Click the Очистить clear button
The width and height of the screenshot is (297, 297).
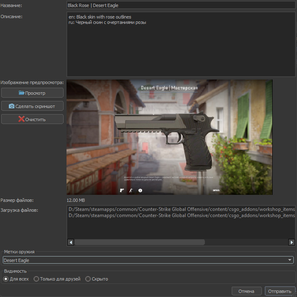pos(32,119)
